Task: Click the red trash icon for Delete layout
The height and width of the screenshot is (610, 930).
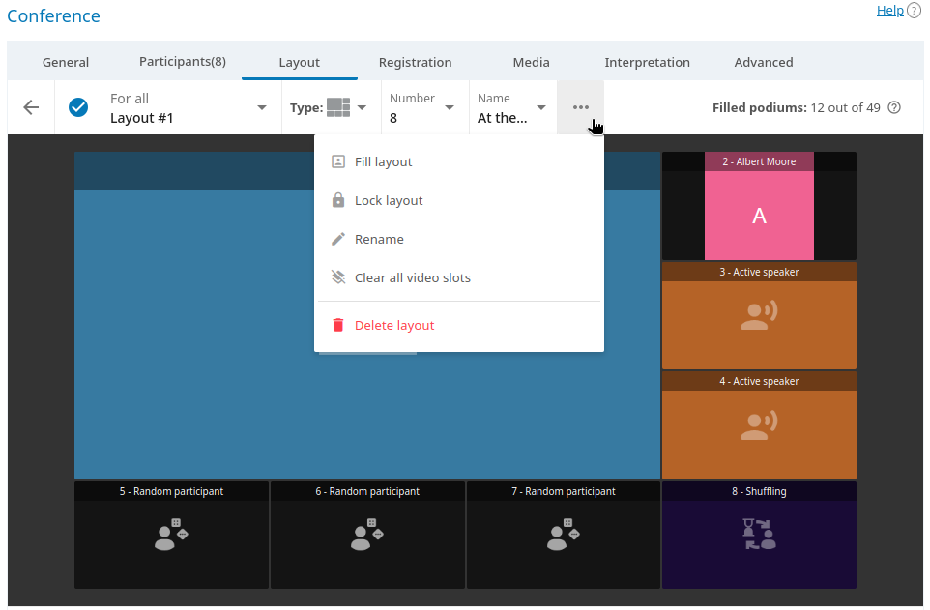Action: tap(338, 325)
